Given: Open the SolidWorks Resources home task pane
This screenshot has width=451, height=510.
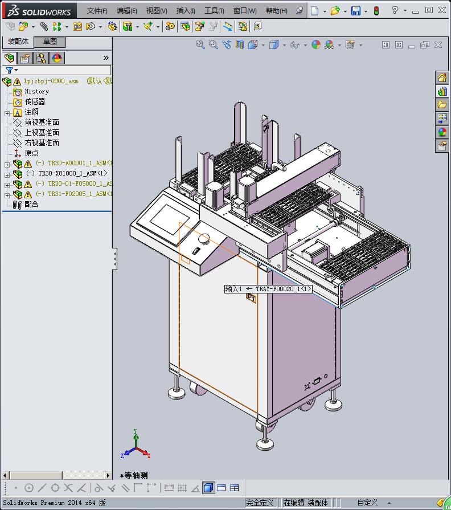Looking at the screenshot, I should 442,77.
